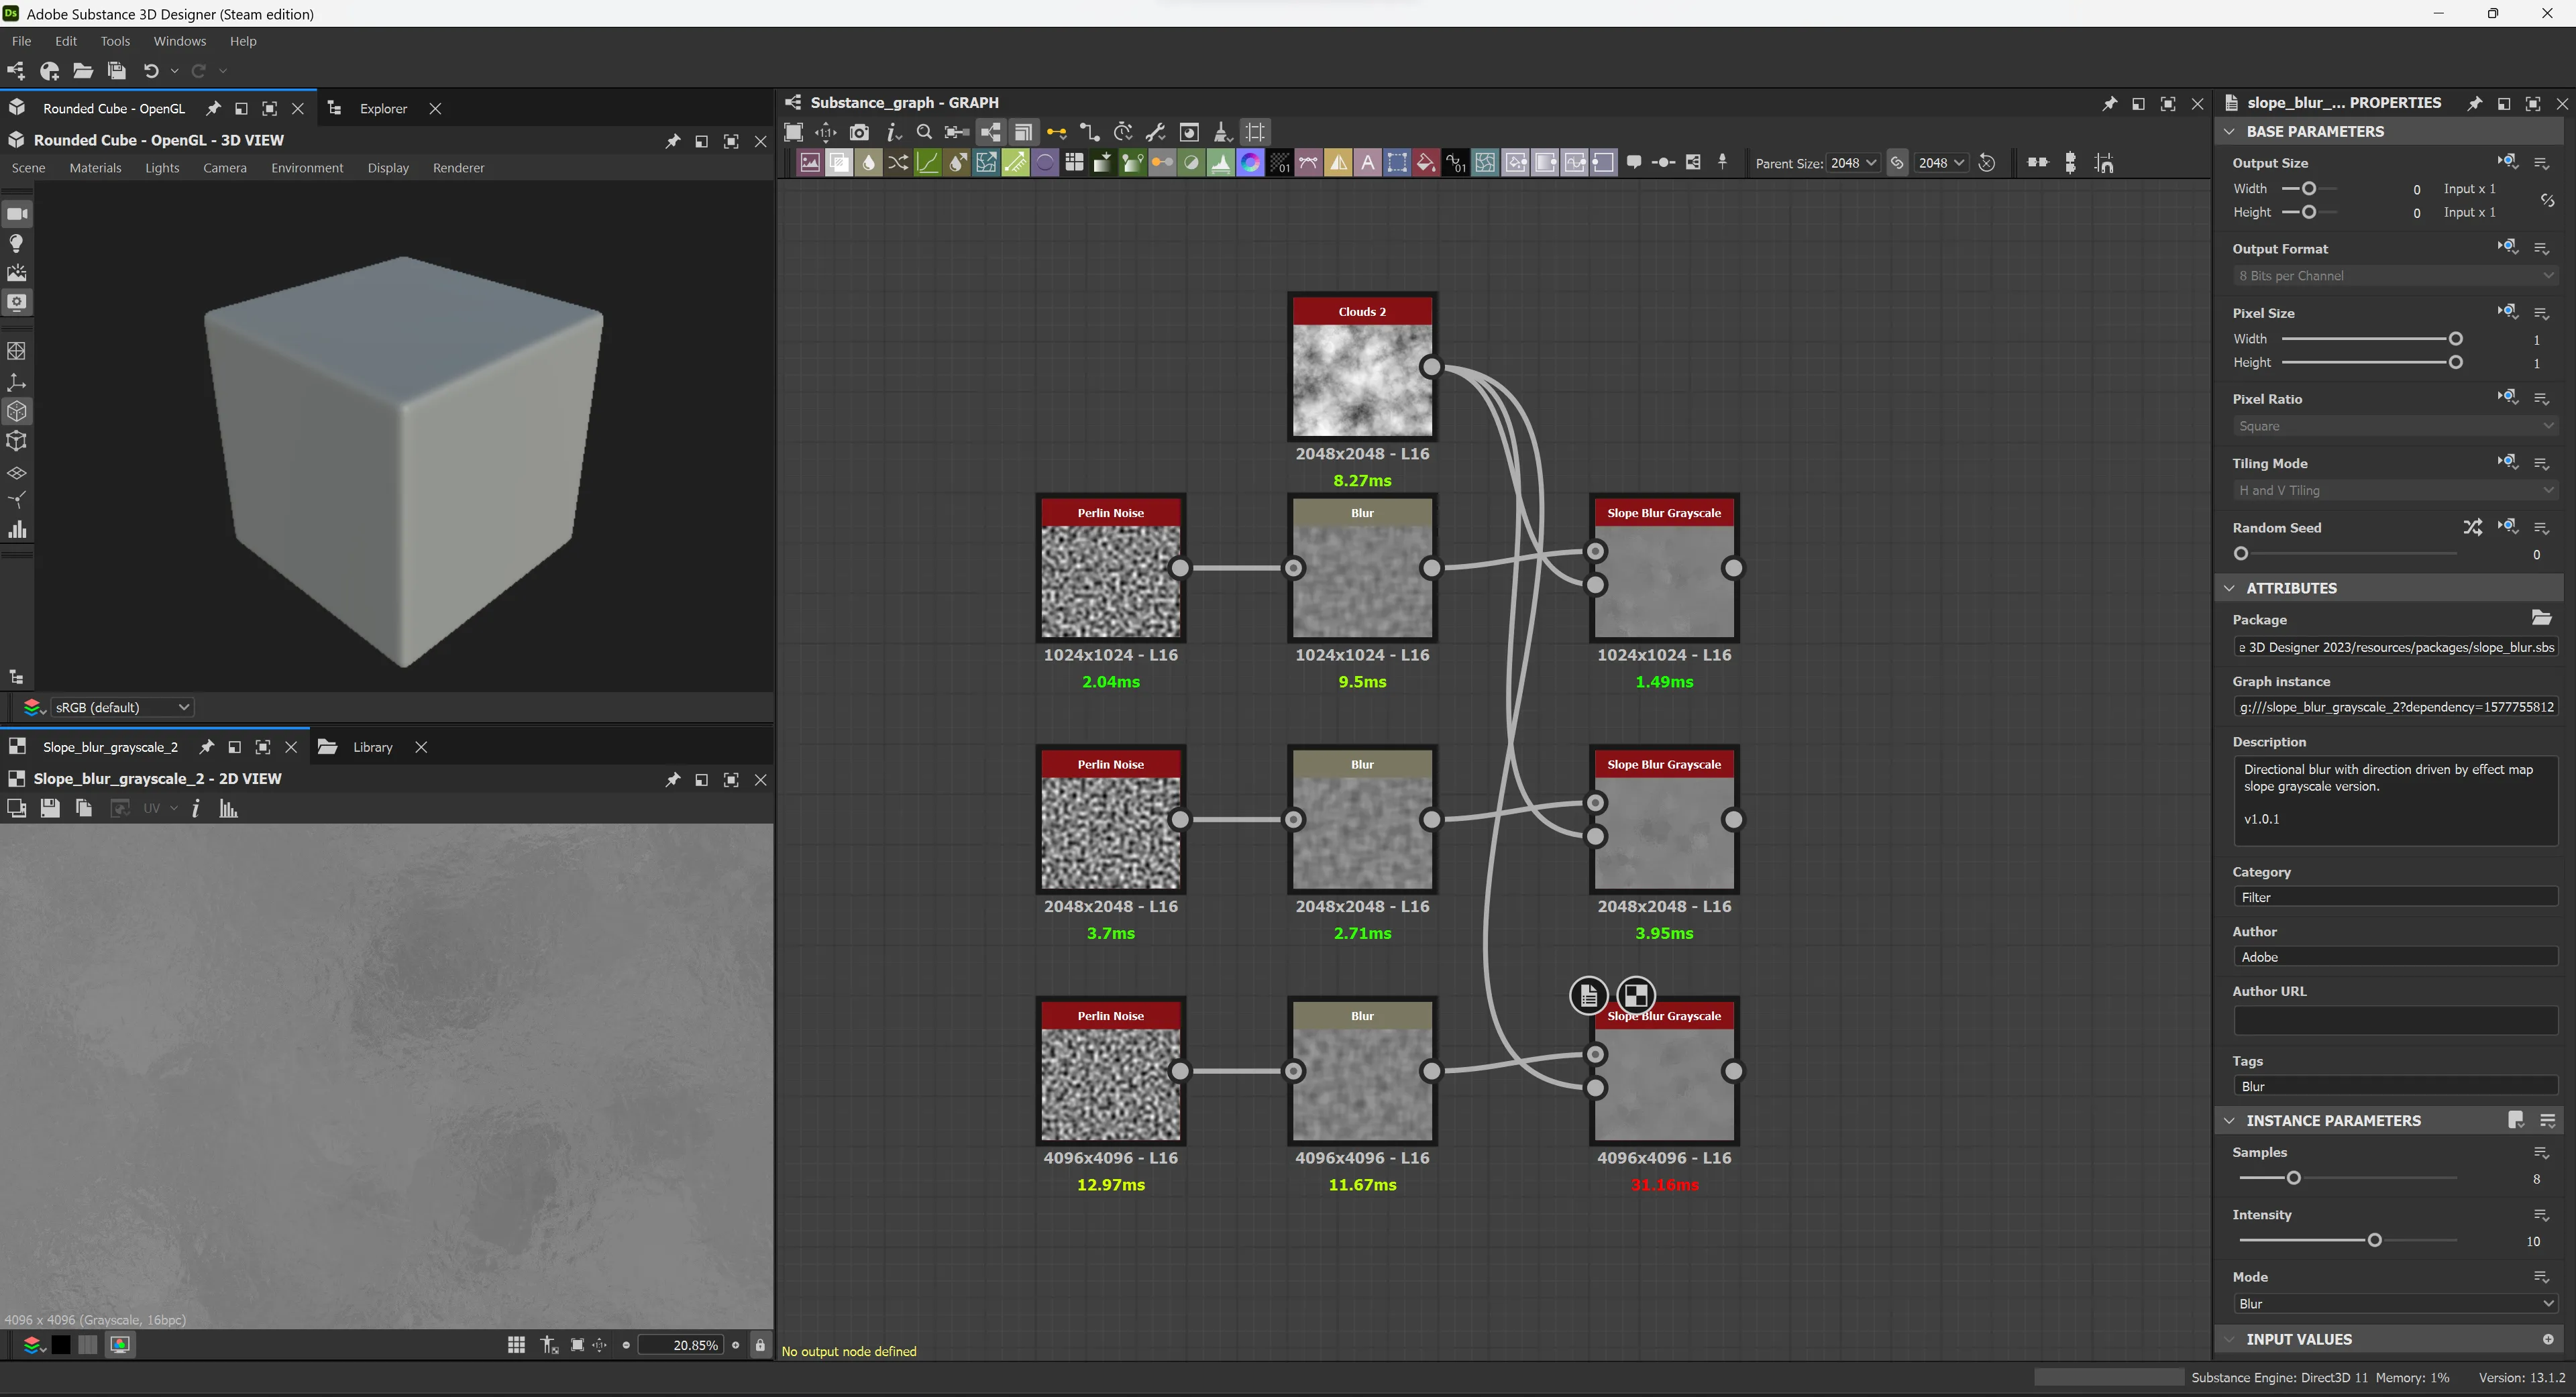Show histogram in 2D view toolbar

(228, 808)
